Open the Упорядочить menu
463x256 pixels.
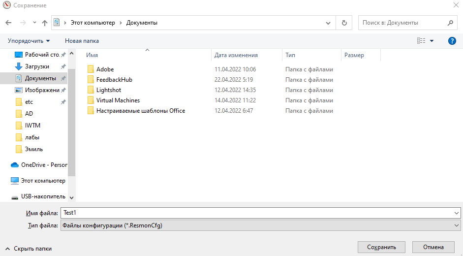click(x=29, y=41)
